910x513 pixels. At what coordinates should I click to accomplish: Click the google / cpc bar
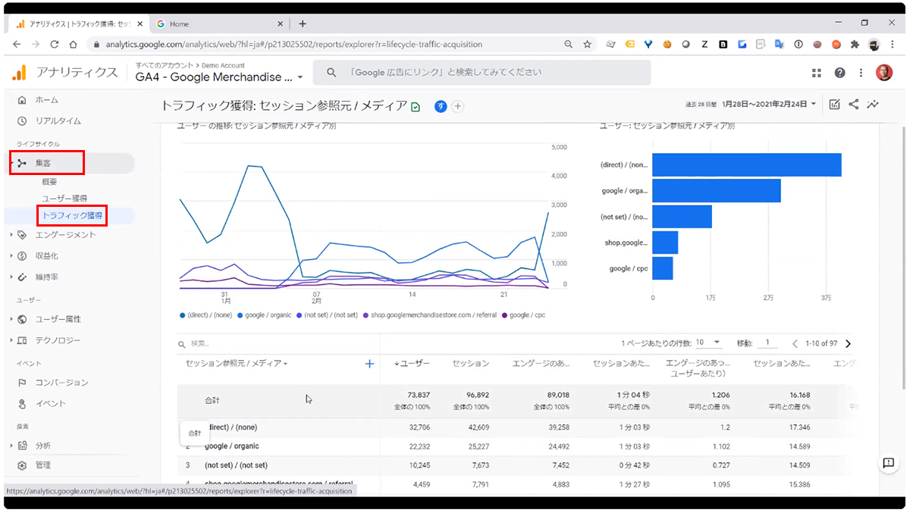tap(663, 268)
